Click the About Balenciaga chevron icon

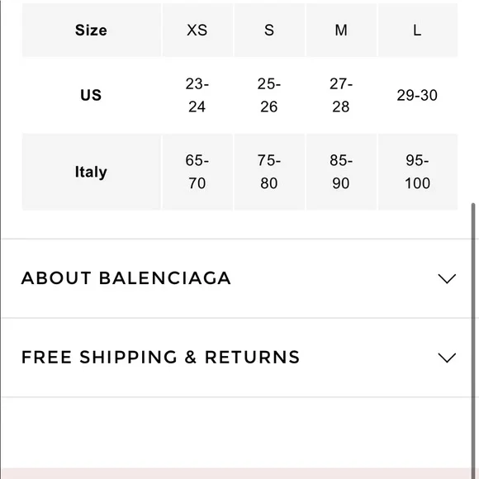[447, 278]
